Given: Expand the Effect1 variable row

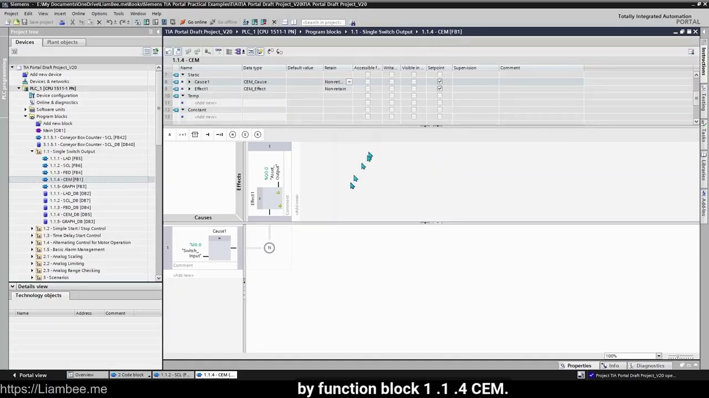Looking at the screenshot, I should [189, 89].
